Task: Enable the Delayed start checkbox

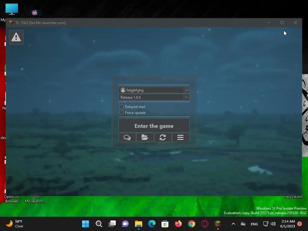Action: click(x=122, y=106)
